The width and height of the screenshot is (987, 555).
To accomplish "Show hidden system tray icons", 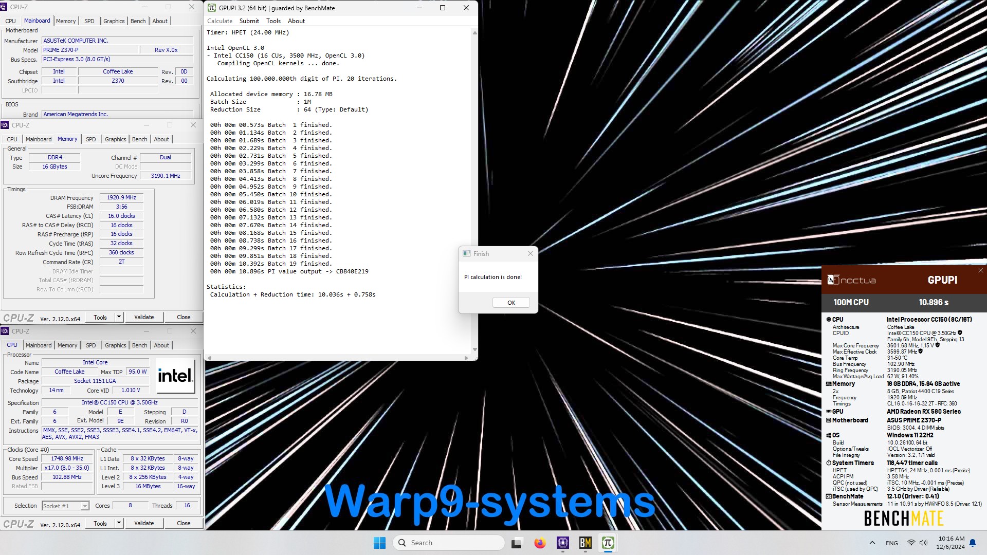I will pyautogui.click(x=872, y=543).
